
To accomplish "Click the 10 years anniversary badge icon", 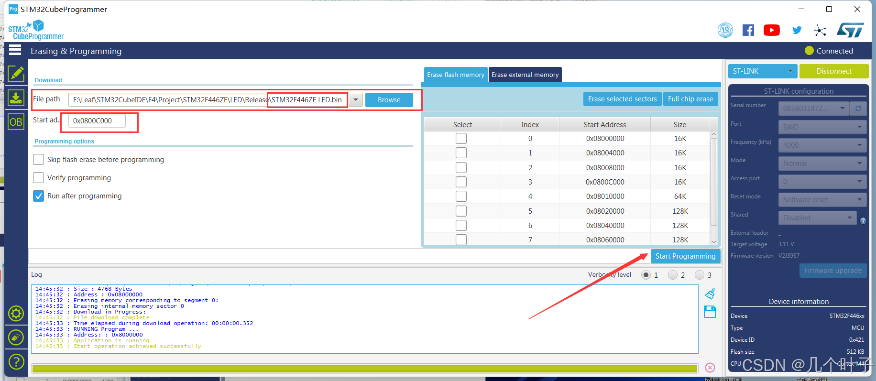I will (x=725, y=31).
